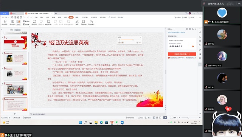This screenshot has width=242, height=137.
Task: Click the redo arrow icon
Action: coord(28,17)
